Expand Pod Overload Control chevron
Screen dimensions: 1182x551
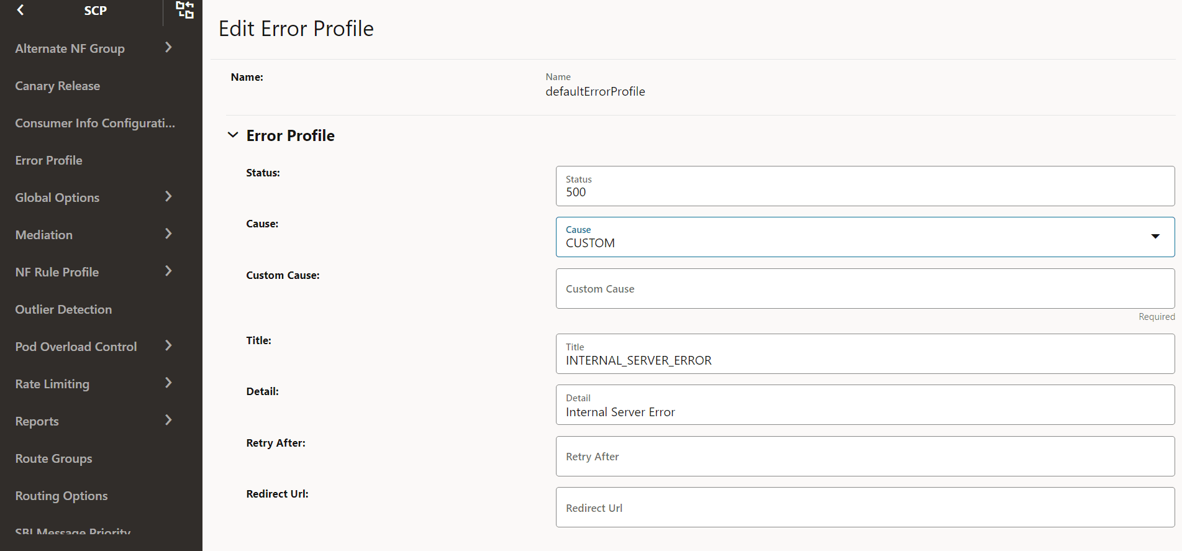pyautogui.click(x=168, y=346)
